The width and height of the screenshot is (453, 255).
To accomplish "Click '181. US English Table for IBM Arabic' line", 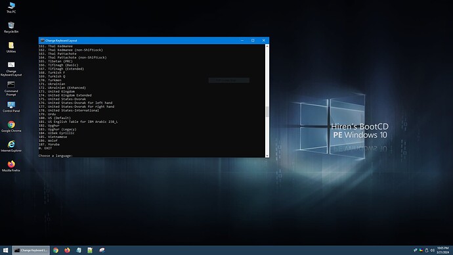I will tap(78, 122).
